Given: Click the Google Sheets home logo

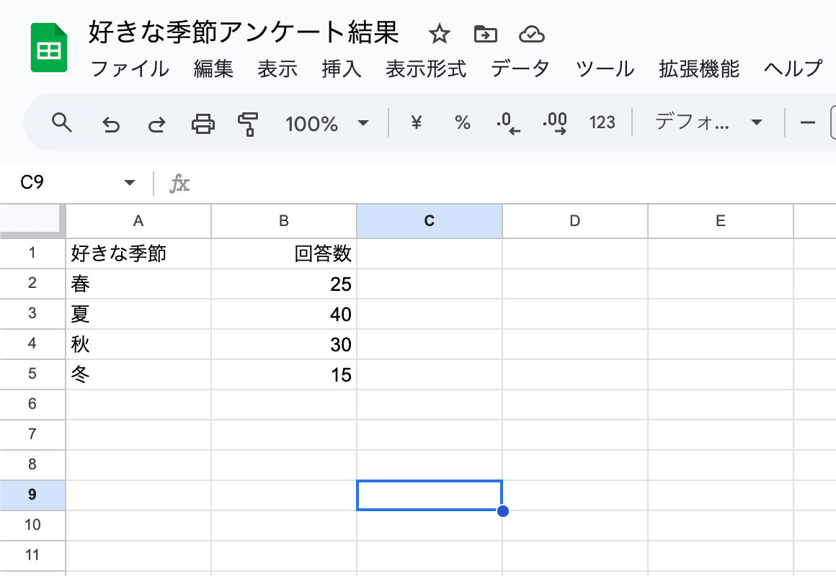Looking at the screenshot, I should coord(49,48).
